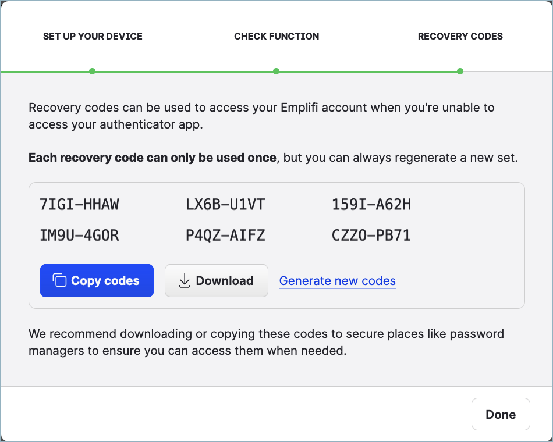Select recovery code LX6B-U1VT
553x442 pixels.
pos(226,204)
